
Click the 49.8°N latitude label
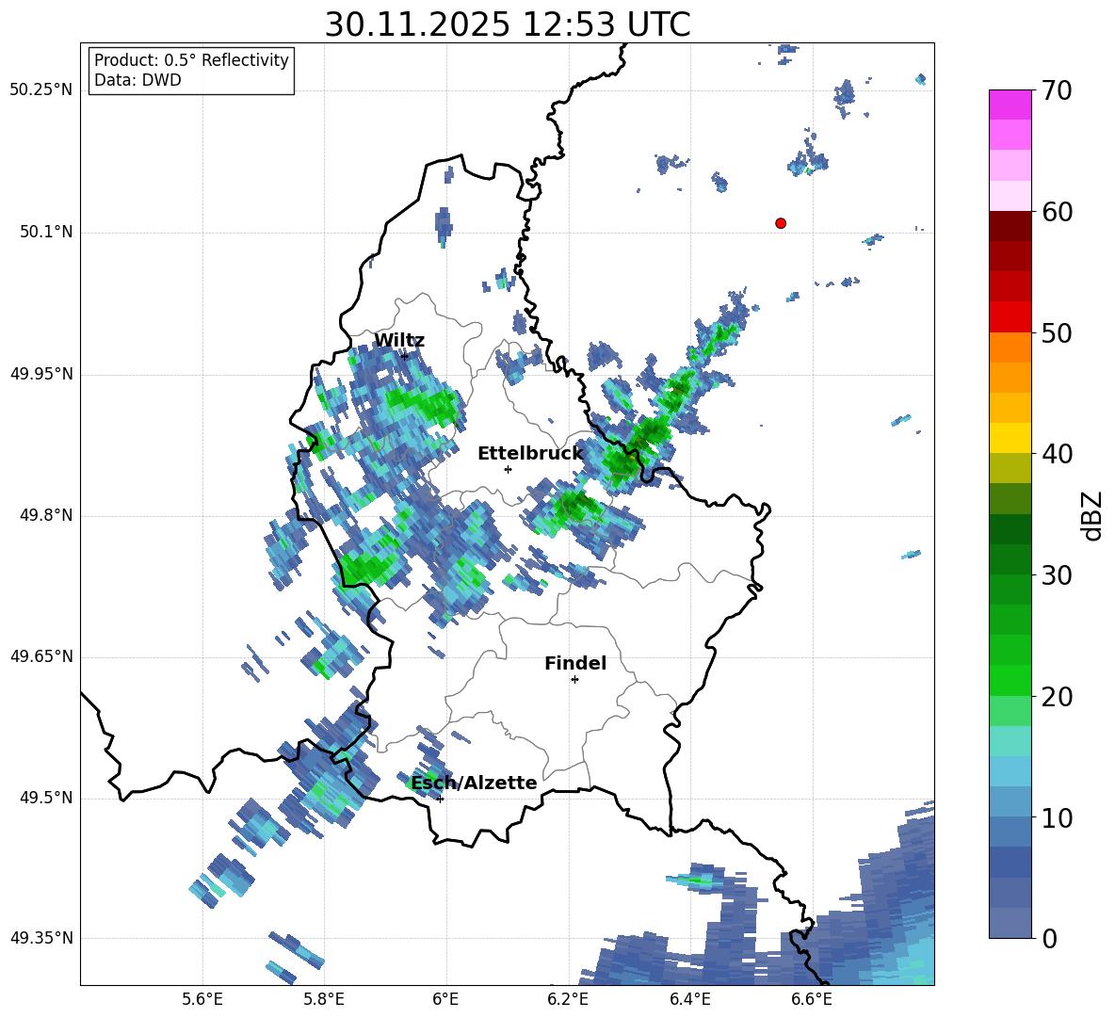coord(45,515)
